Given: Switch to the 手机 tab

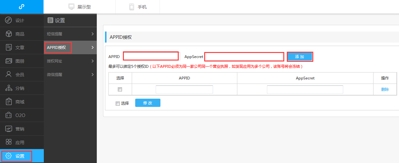Looking at the screenshot, I should point(138,7).
